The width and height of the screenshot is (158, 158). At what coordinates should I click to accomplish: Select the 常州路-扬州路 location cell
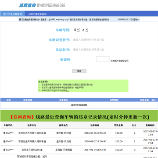click(64, 133)
